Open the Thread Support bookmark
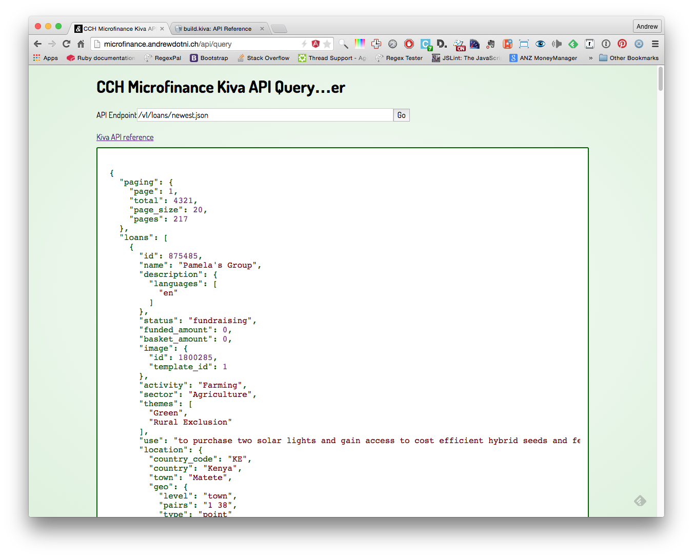This screenshot has height=558, width=693. click(332, 58)
